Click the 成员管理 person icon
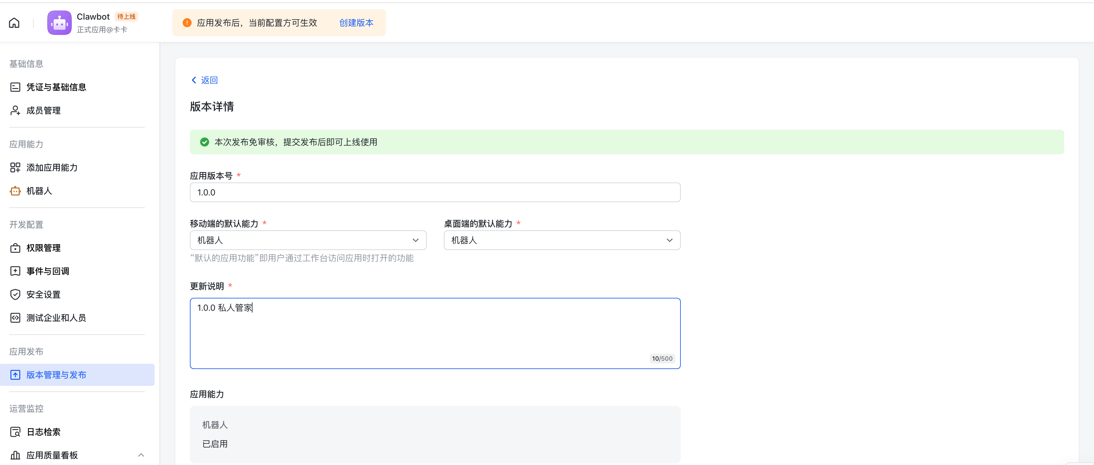 tap(15, 111)
